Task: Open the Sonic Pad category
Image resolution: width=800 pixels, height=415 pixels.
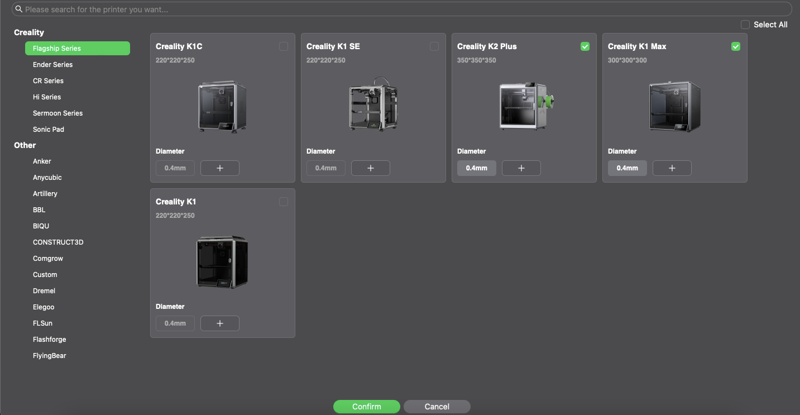Action: [49, 130]
